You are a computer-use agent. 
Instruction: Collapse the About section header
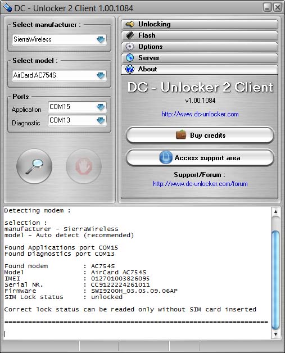[200, 69]
